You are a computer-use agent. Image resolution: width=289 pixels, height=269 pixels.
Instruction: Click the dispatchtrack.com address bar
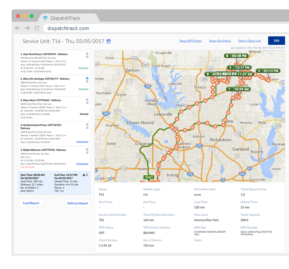click(x=166, y=28)
